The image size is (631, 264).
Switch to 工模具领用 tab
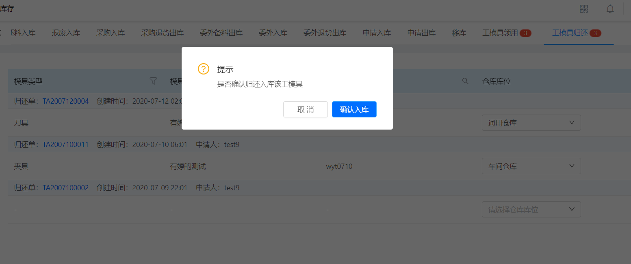pyautogui.click(x=507, y=33)
